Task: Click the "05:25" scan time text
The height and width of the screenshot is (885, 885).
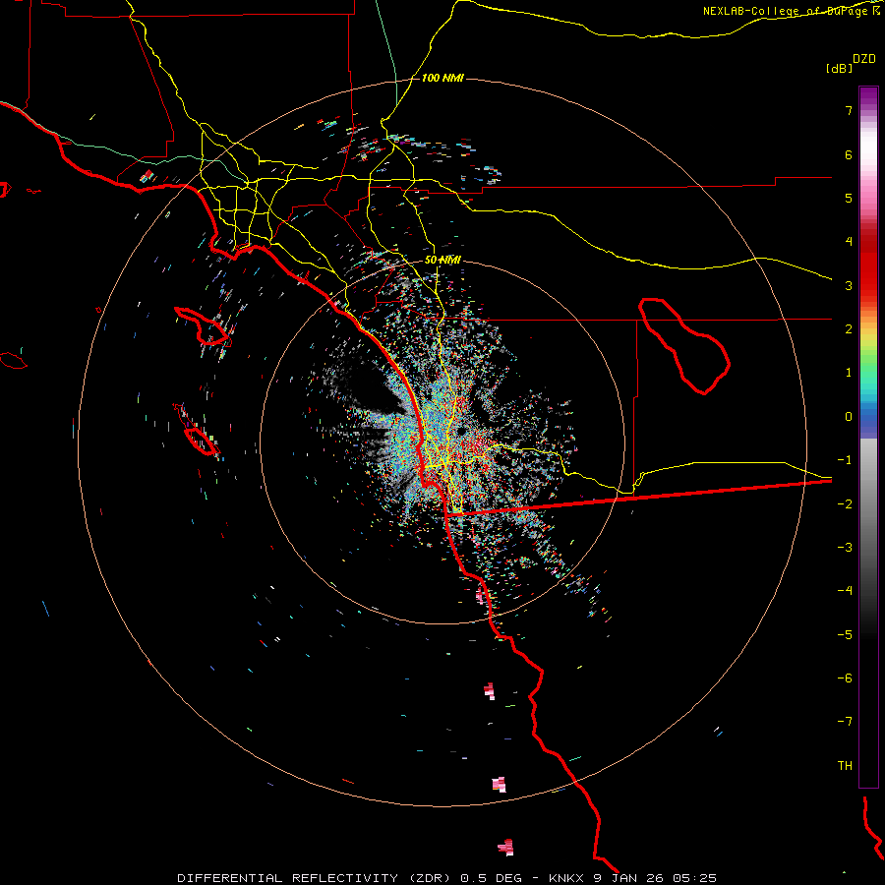Action: pyautogui.click(x=694, y=878)
